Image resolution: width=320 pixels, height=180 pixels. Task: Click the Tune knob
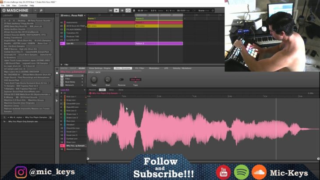[94, 79]
